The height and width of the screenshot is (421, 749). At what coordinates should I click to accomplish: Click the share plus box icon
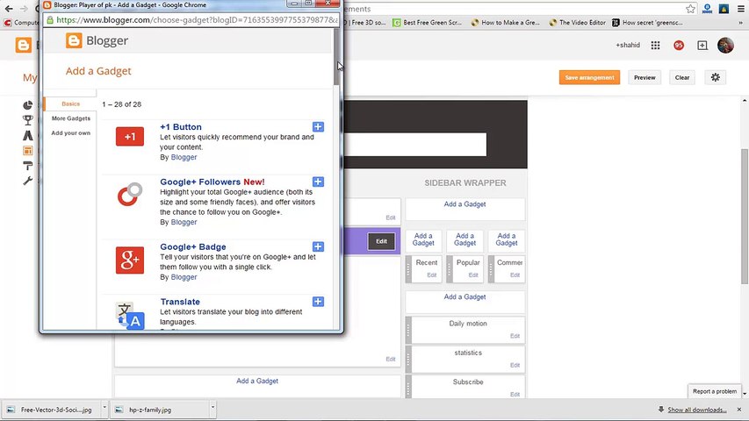(702, 45)
